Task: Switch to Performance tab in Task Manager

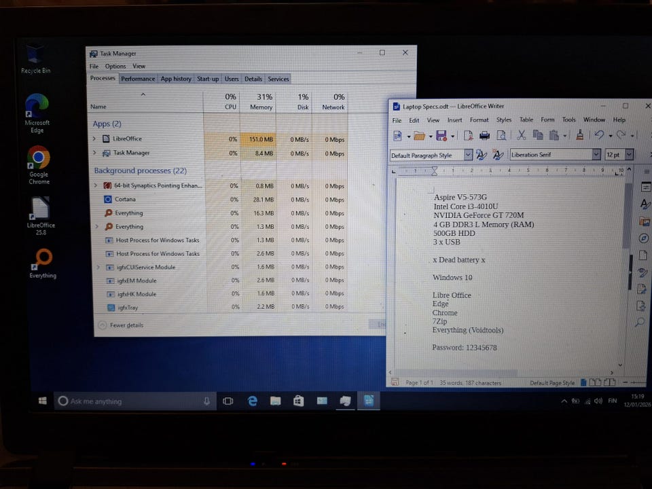Action: 138,79
